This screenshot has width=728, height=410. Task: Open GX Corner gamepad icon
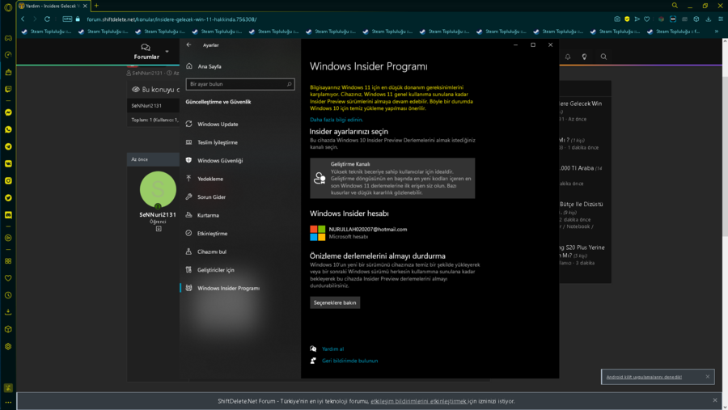8,37
